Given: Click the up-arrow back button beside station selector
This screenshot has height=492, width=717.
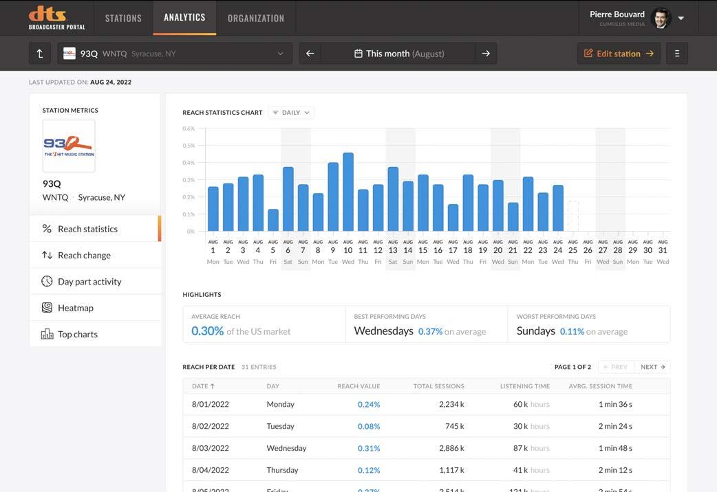Looking at the screenshot, I should pyautogui.click(x=40, y=54).
